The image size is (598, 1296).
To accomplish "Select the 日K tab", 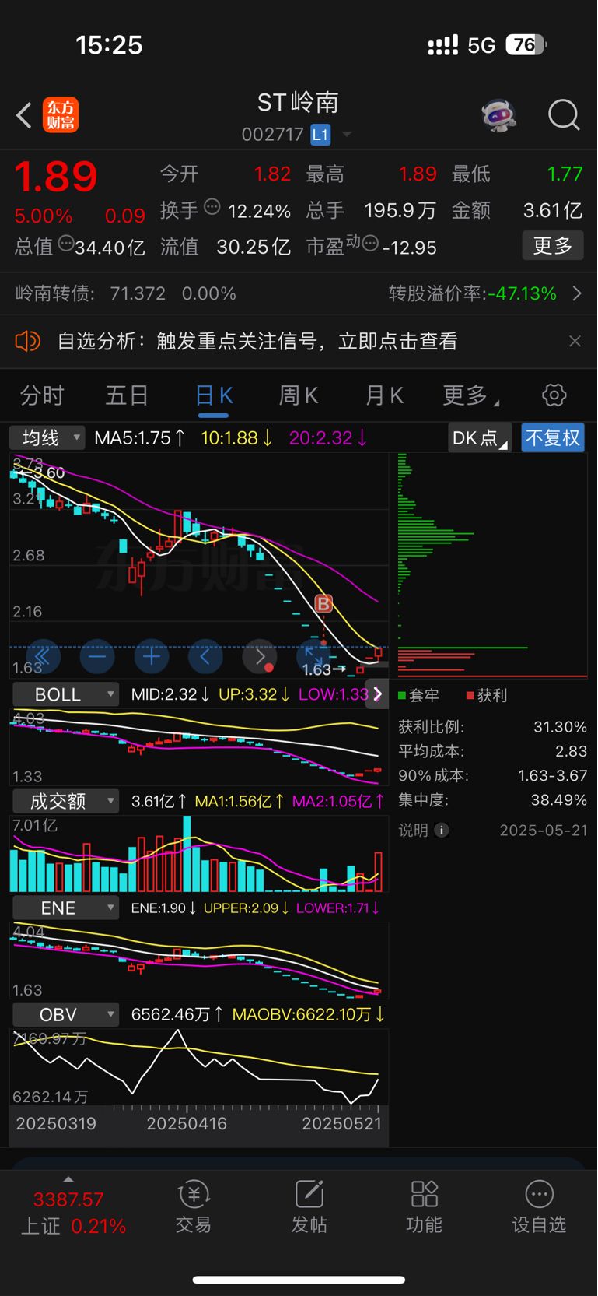I will point(214,395).
